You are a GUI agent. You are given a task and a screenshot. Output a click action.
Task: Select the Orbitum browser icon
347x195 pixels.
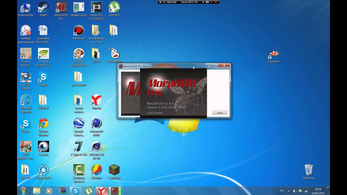click(97, 172)
